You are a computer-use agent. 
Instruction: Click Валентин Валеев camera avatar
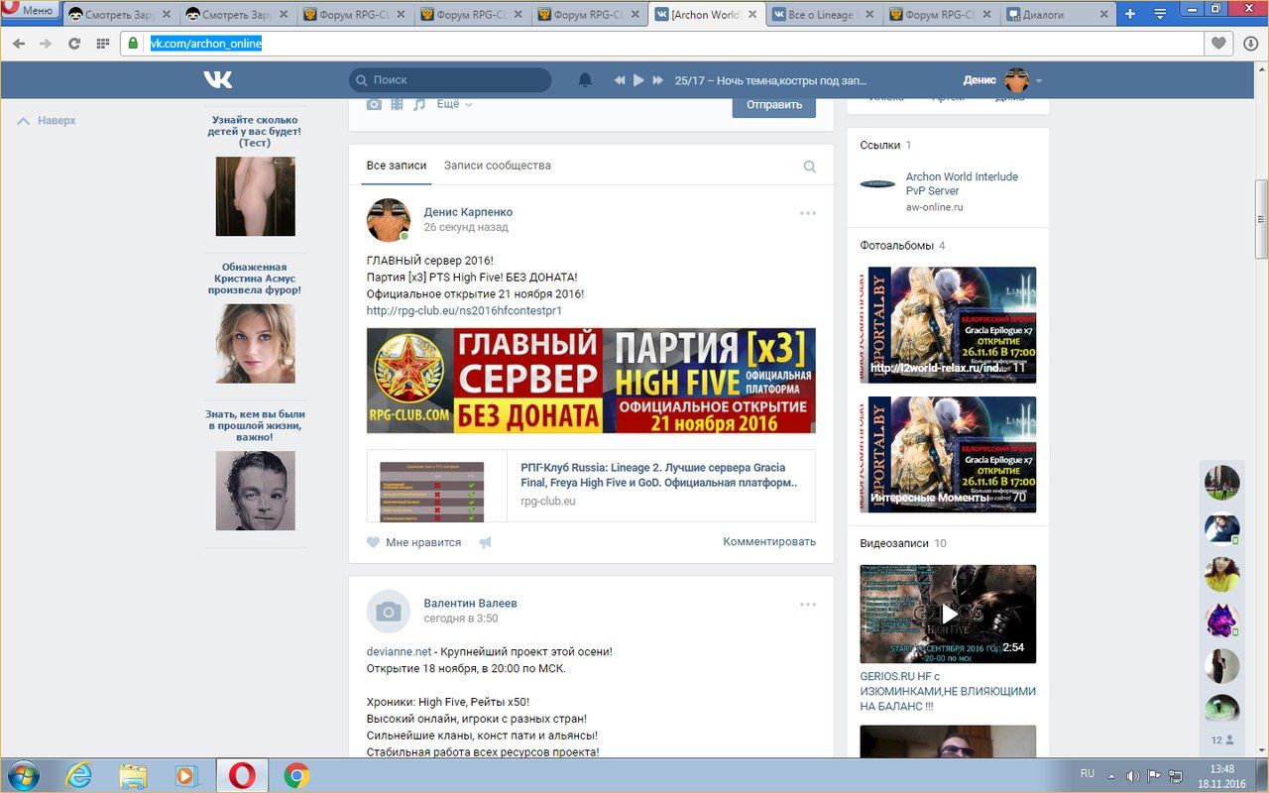(x=389, y=612)
